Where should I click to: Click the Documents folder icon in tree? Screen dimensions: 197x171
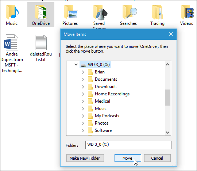click(90, 79)
